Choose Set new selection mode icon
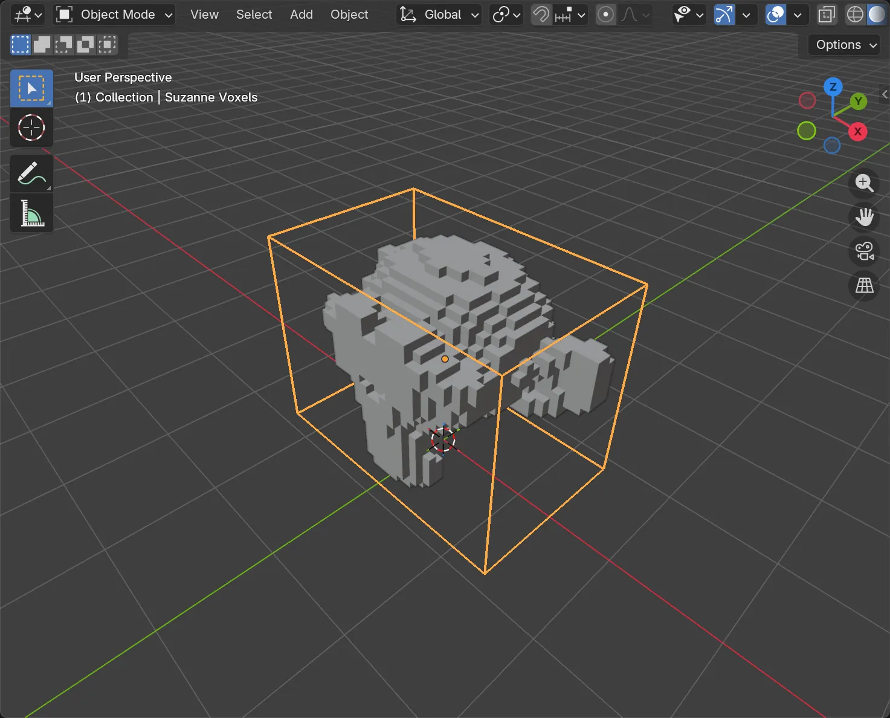 tap(21, 45)
